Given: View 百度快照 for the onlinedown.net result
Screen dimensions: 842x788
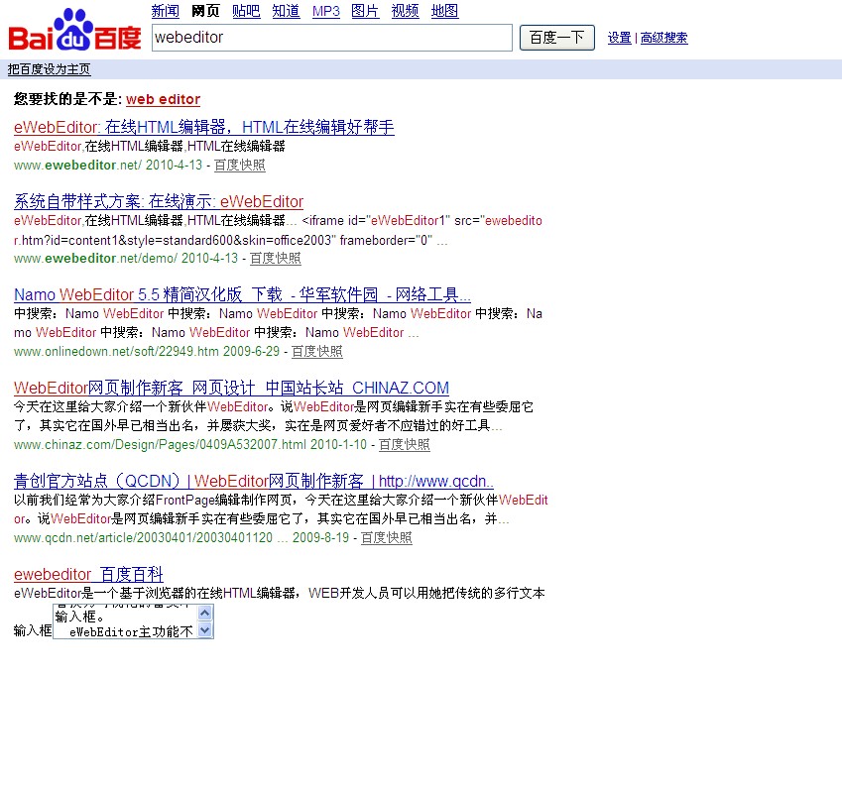Looking at the screenshot, I should [316, 352].
